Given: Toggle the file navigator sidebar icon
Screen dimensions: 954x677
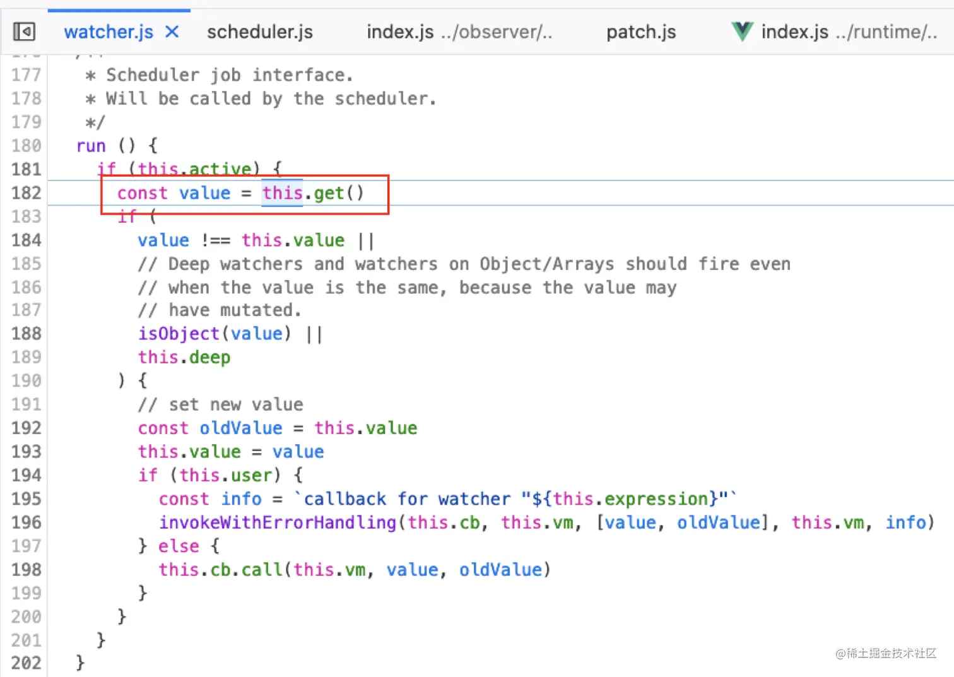Looking at the screenshot, I should click(x=24, y=31).
